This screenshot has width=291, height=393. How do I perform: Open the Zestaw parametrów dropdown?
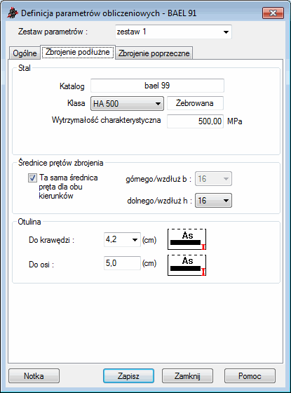tap(173, 32)
